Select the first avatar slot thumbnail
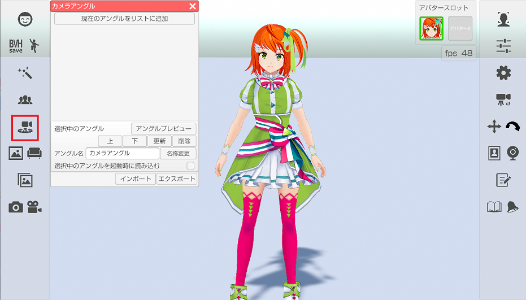This screenshot has width=526, height=300. 432,28
